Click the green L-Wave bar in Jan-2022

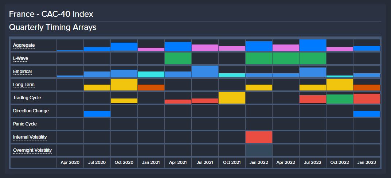259,58
